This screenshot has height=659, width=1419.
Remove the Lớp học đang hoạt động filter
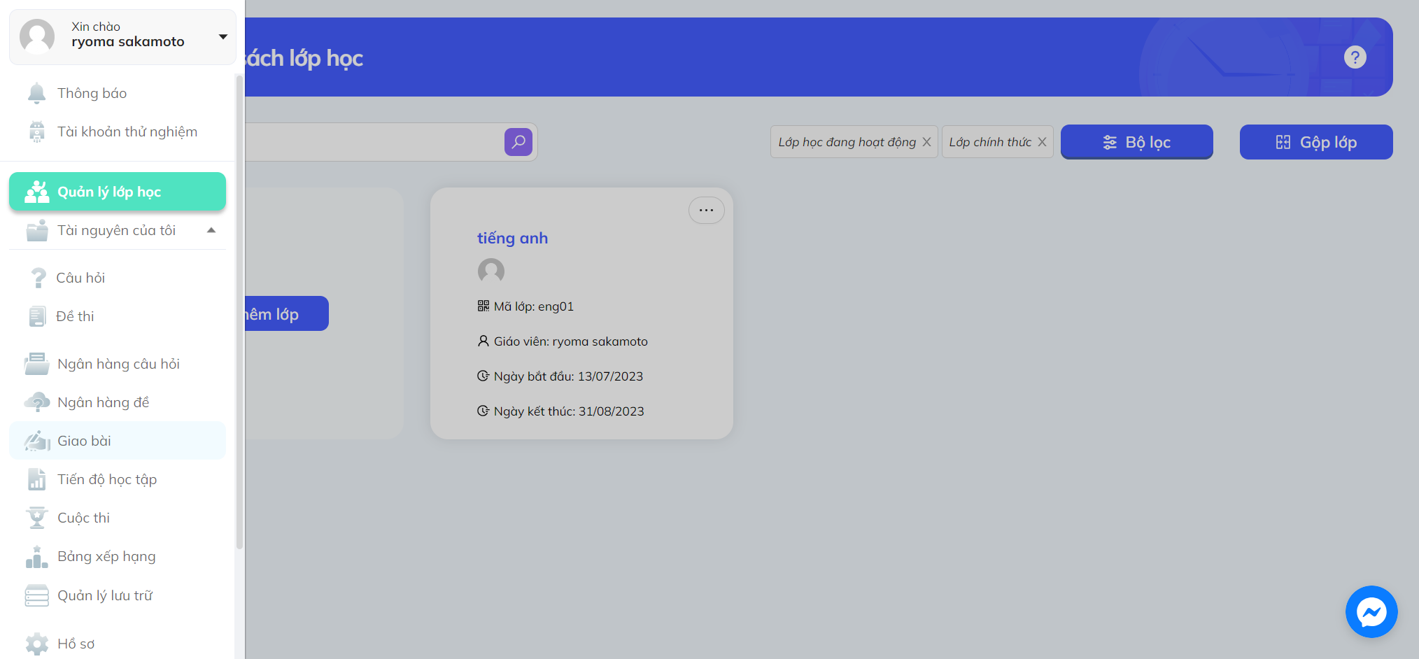tap(926, 142)
